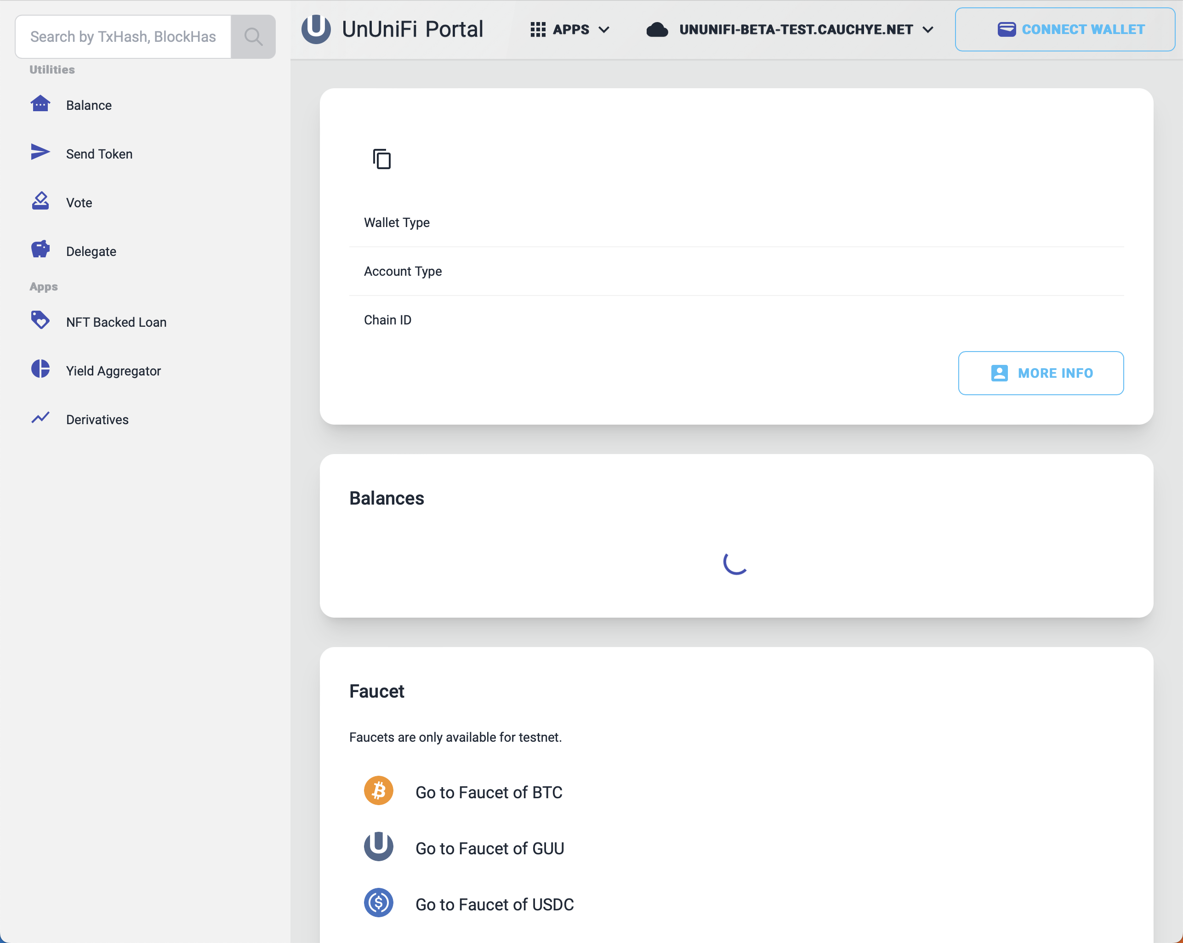1183x943 pixels.
Task: Select Send Token menu item
Action: coord(99,154)
